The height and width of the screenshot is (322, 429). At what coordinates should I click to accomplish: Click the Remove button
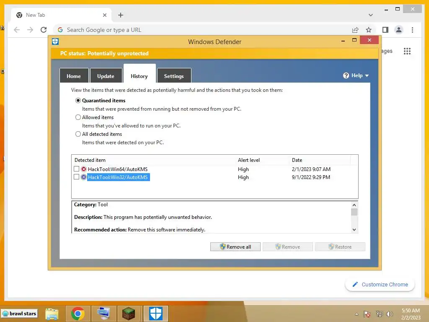[287, 247]
